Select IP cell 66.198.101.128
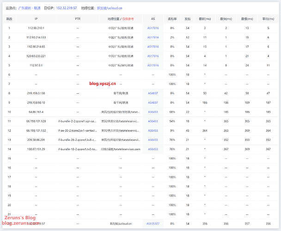The width and height of the screenshot is (281, 231). 37,121
